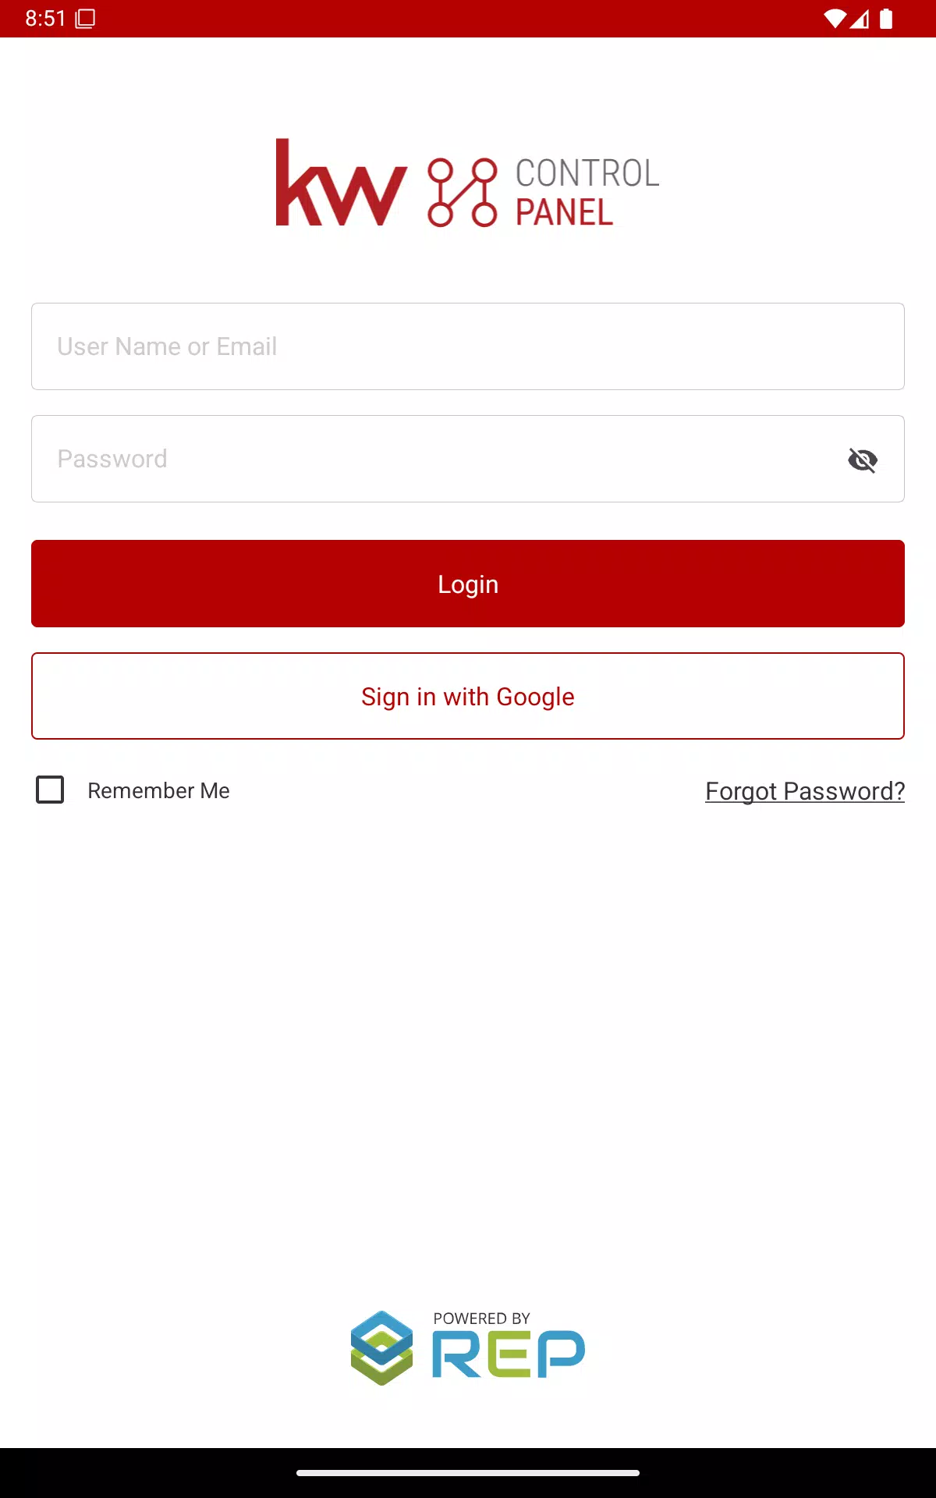Image resolution: width=936 pixels, height=1498 pixels.
Task: Tap the Remember Me label text
Action: [158, 790]
